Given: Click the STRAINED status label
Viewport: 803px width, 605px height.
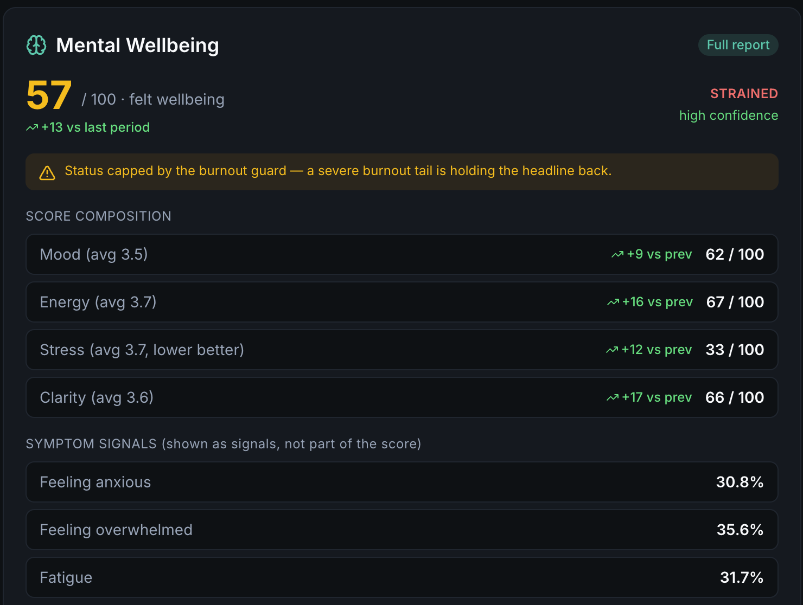Looking at the screenshot, I should [744, 94].
